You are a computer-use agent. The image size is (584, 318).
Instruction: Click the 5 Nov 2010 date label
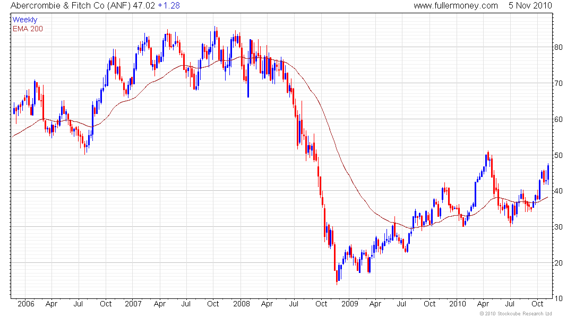pyautogui.click(x=530, y=6)
